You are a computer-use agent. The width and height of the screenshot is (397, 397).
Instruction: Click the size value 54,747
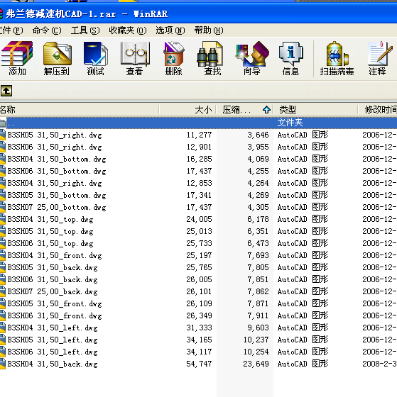199,364
